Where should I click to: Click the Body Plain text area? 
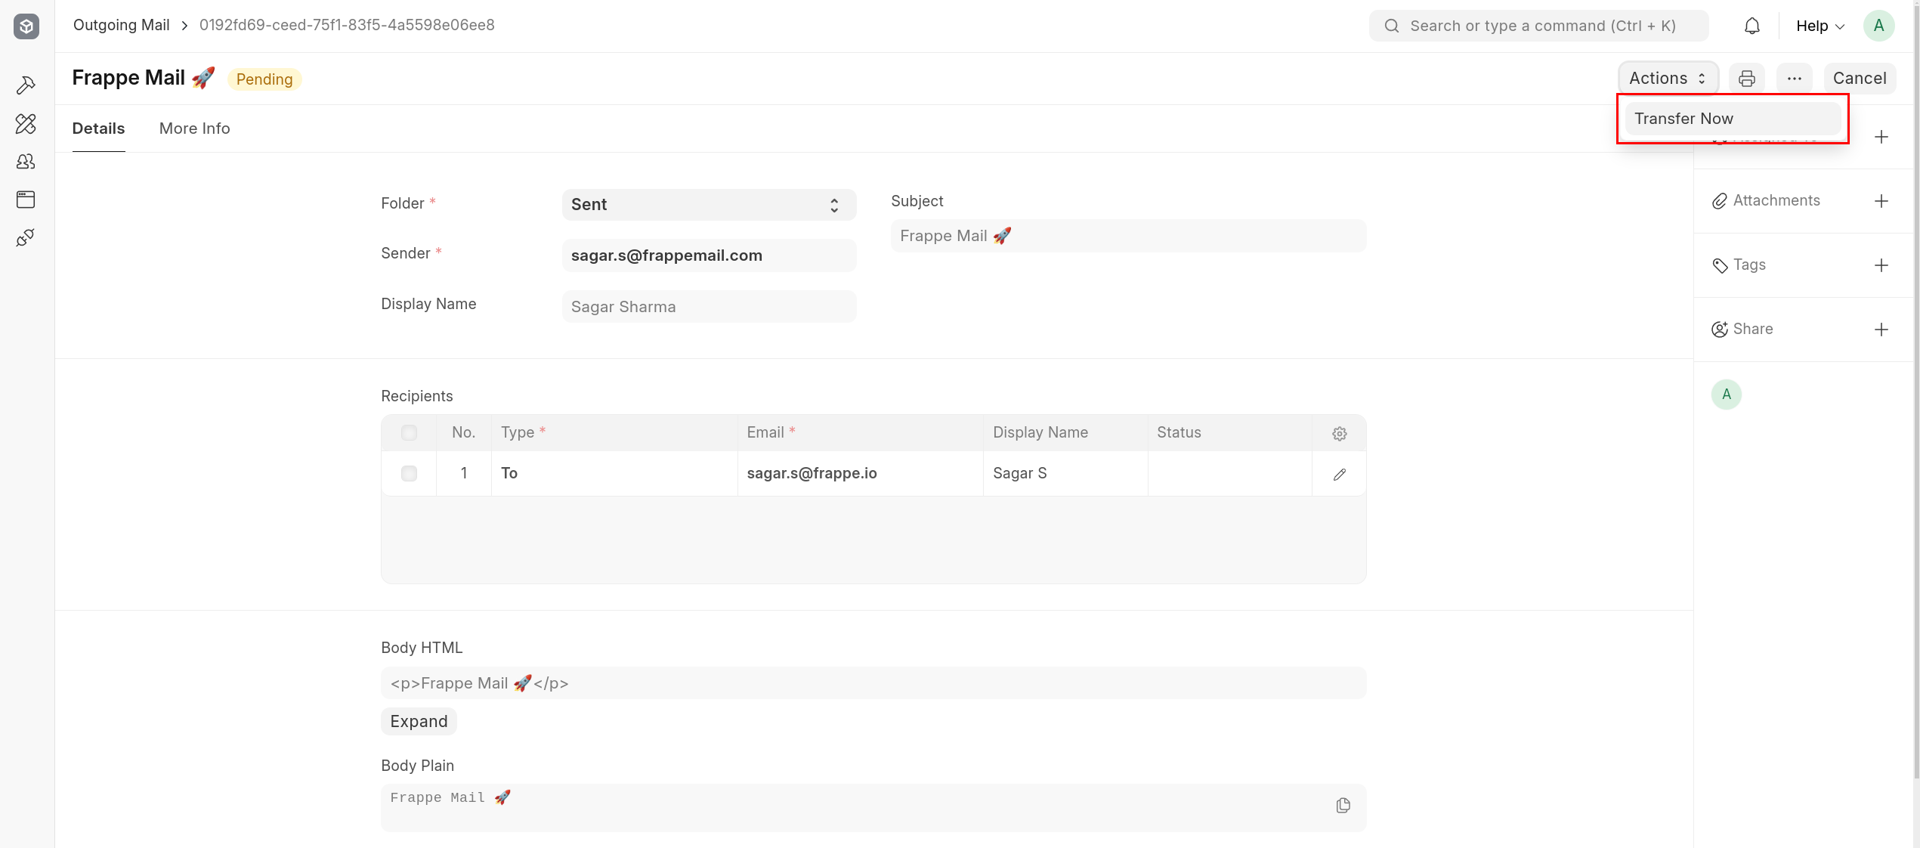tap(873, 807)
